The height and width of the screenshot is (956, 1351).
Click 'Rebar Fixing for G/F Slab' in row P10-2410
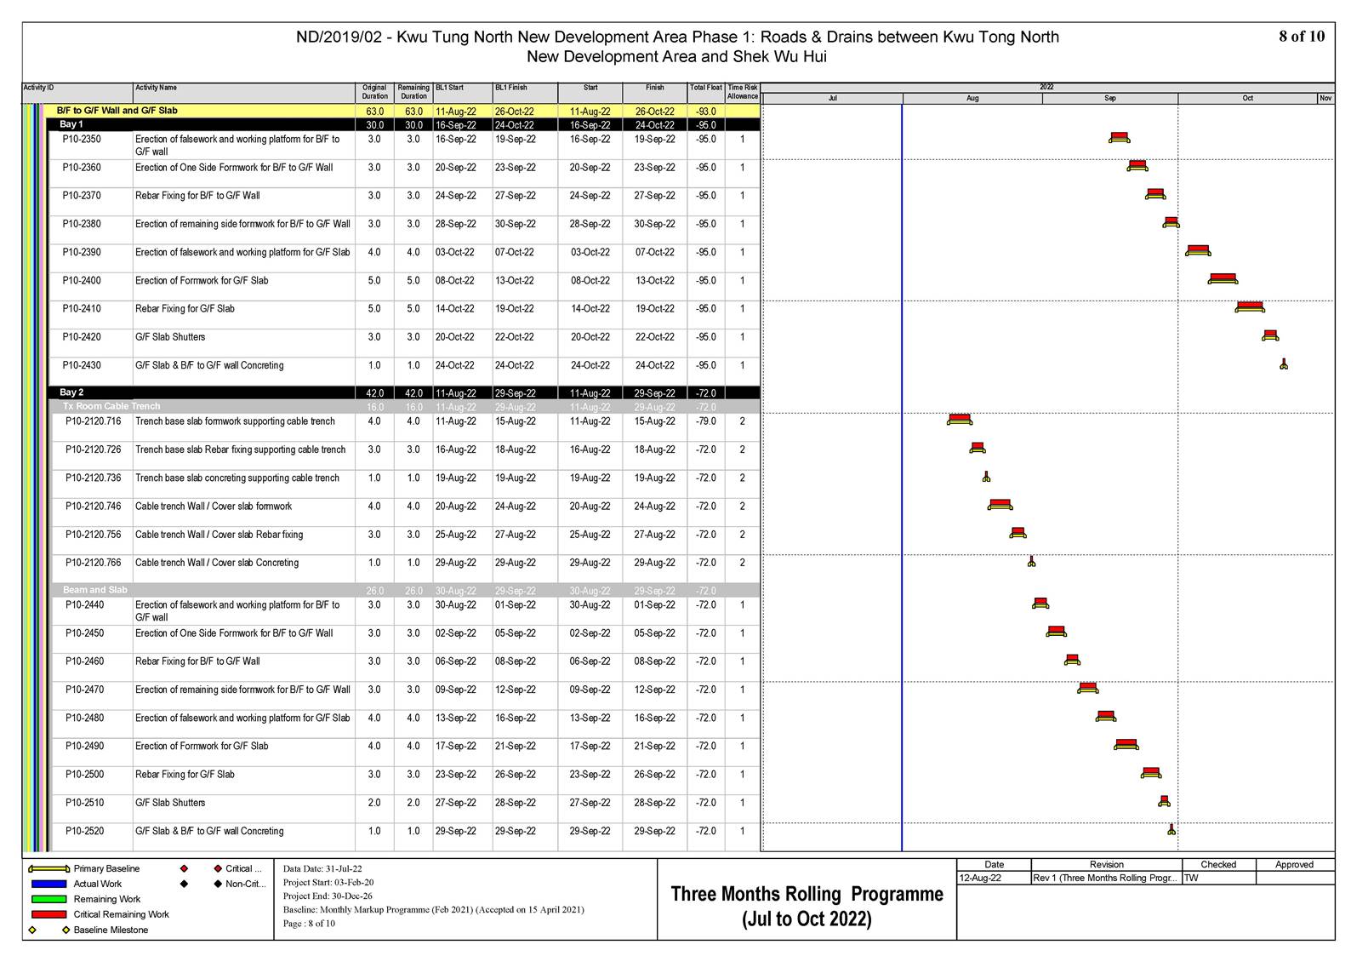coord(185,309)
